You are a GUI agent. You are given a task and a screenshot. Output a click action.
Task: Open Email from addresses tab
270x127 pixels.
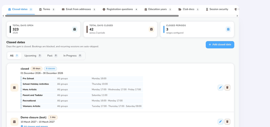tap(79, 9)
